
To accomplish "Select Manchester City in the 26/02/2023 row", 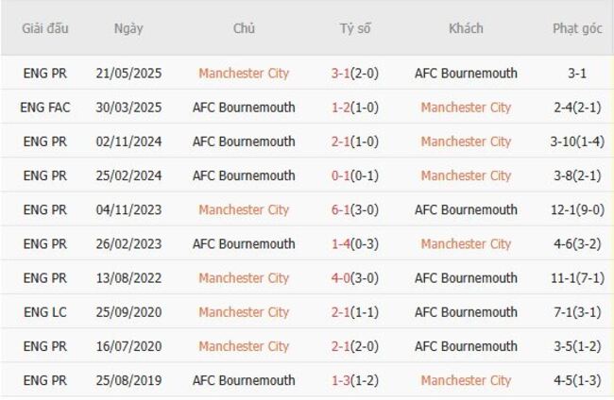I will (466, 244).
